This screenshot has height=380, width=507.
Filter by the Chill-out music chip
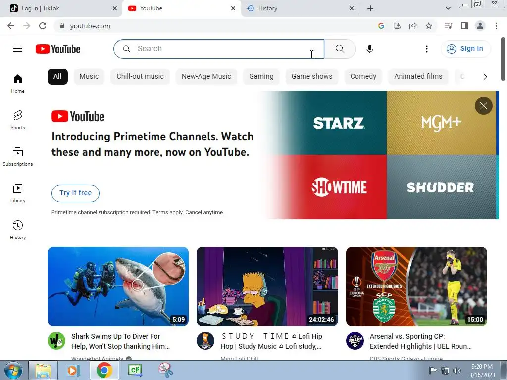pos(140,77)
